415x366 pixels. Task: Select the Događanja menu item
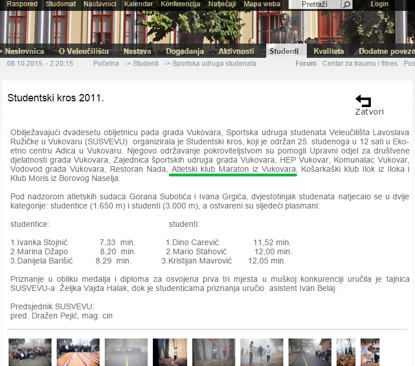185,52
